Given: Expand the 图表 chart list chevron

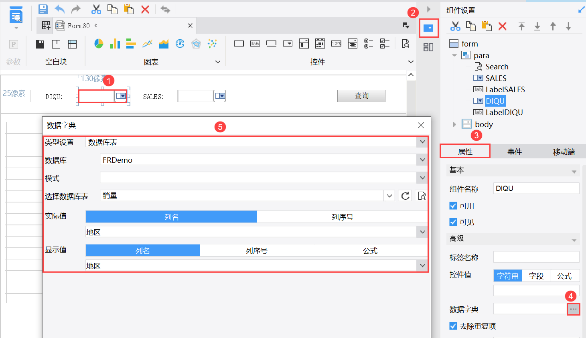Looking at the screenshot, I should click(x=218, y=62).
